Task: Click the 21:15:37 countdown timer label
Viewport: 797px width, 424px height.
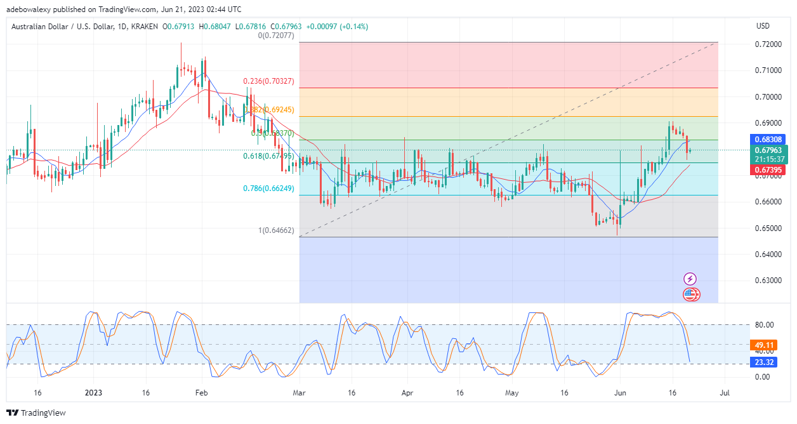Action: pos(769,159)
